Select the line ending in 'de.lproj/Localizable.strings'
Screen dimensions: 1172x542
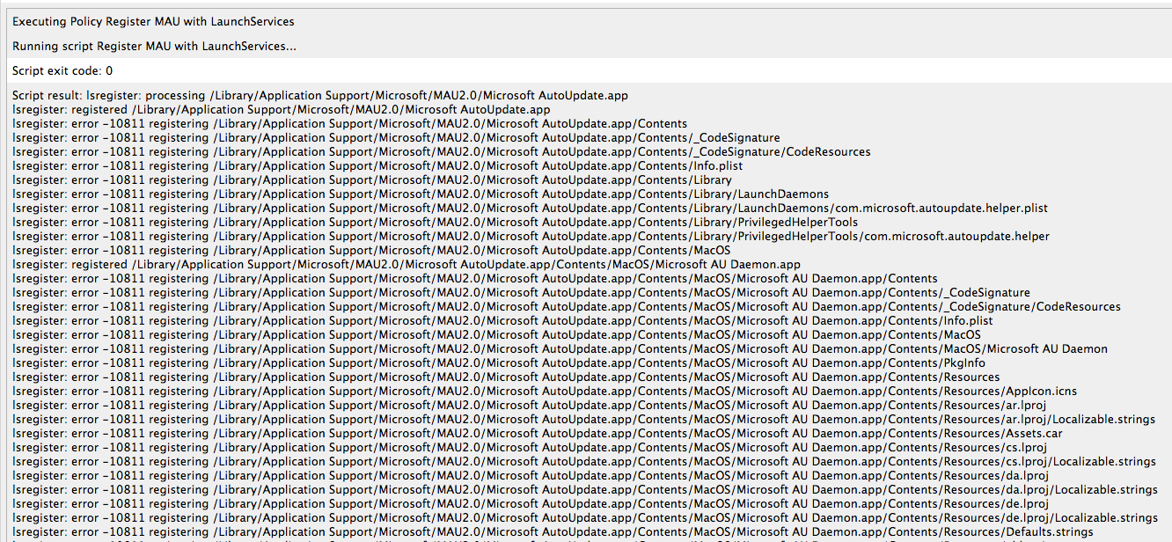pos(585,517)
